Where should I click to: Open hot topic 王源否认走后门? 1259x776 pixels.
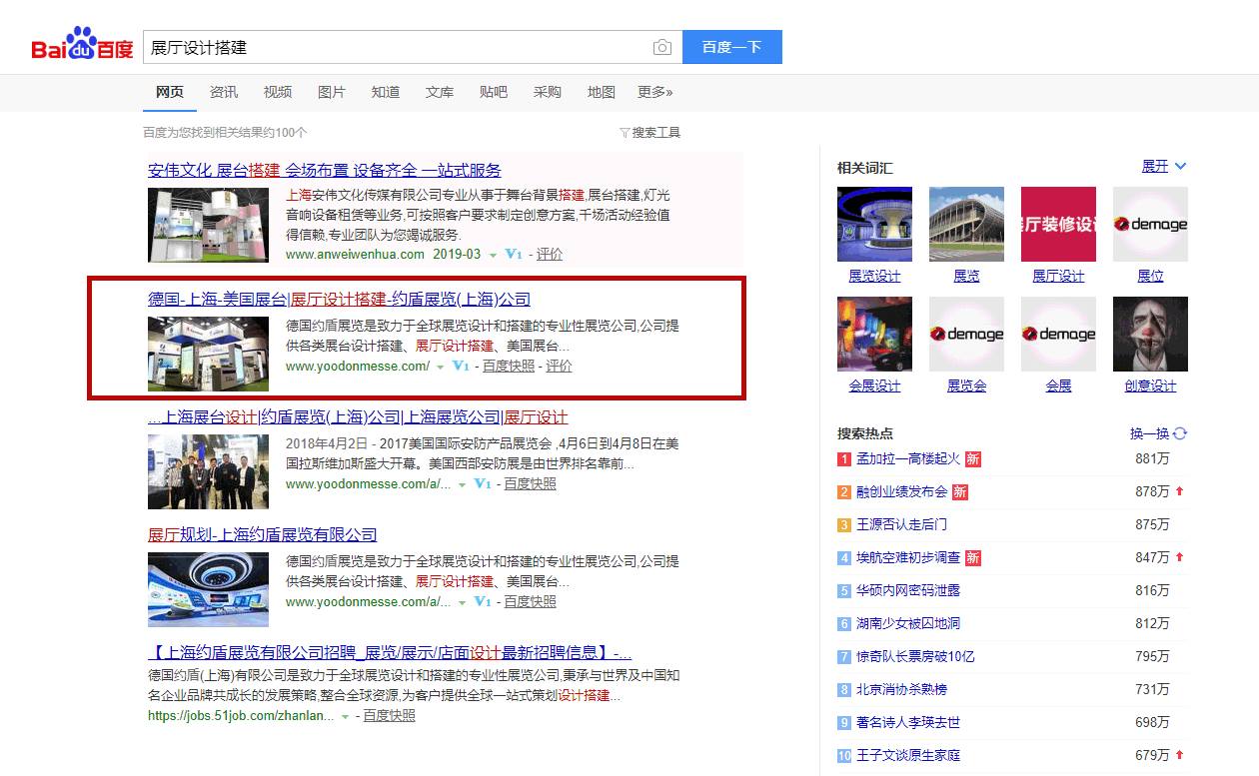click(x=901, y=524)
